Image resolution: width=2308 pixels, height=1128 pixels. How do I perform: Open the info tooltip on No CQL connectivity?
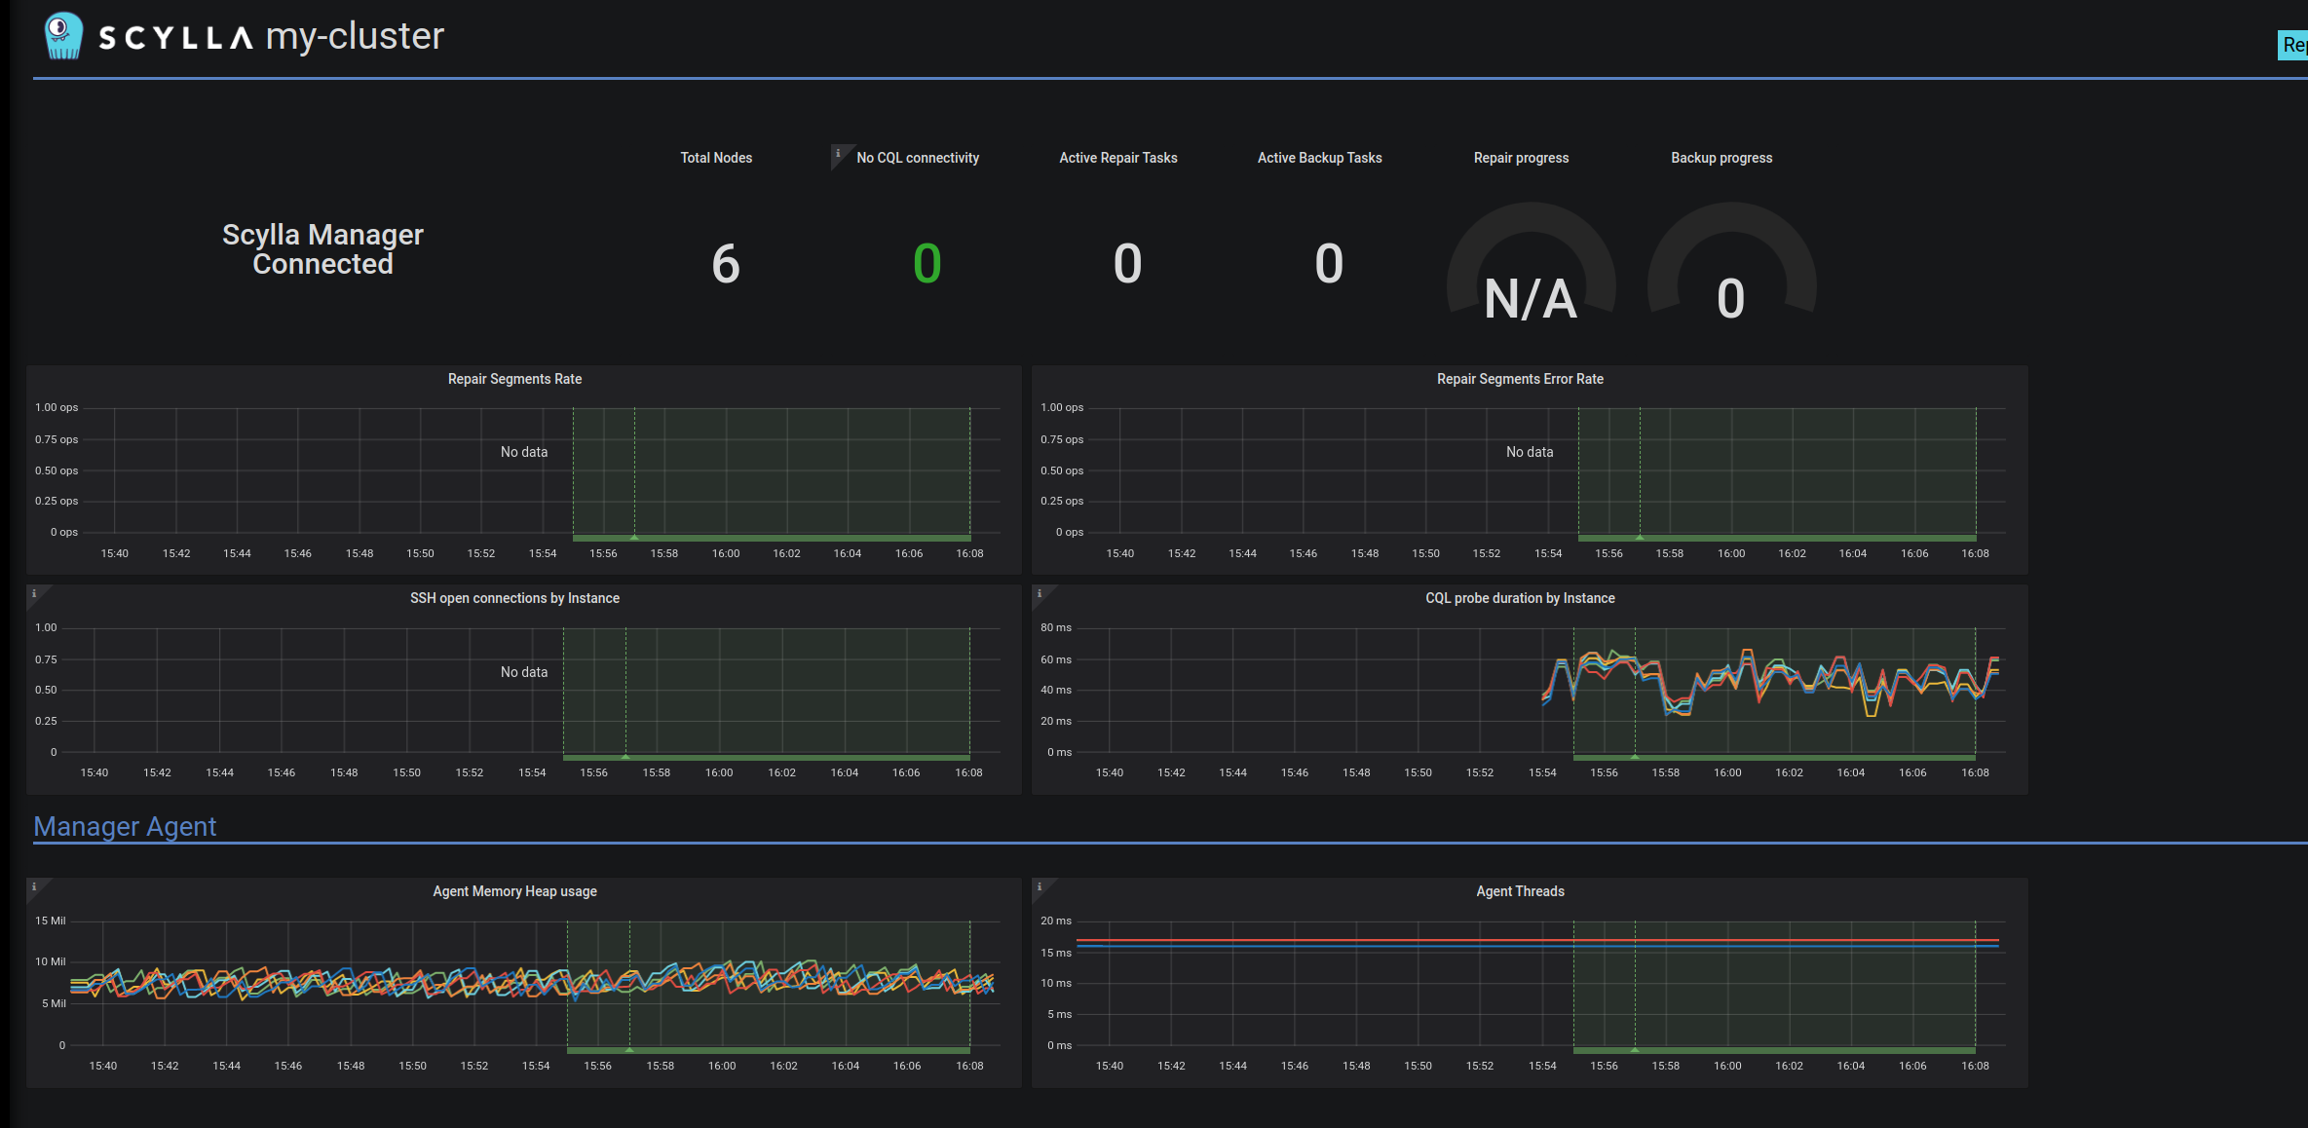point(838,152)
